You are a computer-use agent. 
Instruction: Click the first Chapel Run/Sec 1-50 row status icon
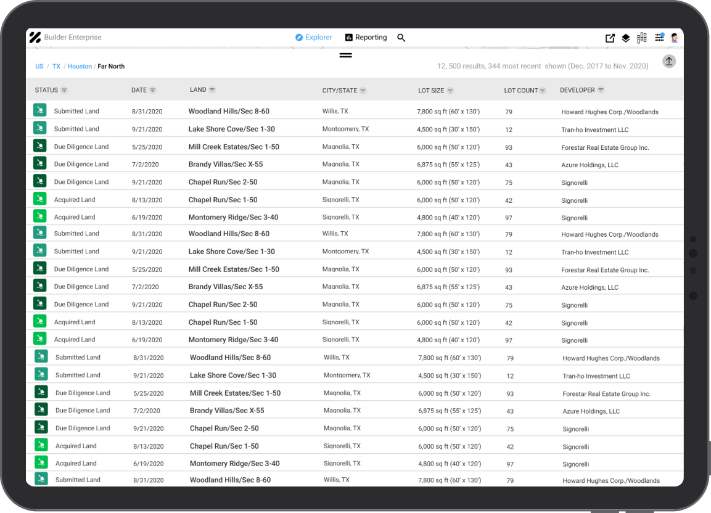[x=40, y=199]
